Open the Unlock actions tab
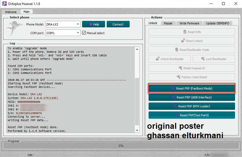The height and width of the screenshot is (157, 242). pyautogui.click(x=153, y=23)
